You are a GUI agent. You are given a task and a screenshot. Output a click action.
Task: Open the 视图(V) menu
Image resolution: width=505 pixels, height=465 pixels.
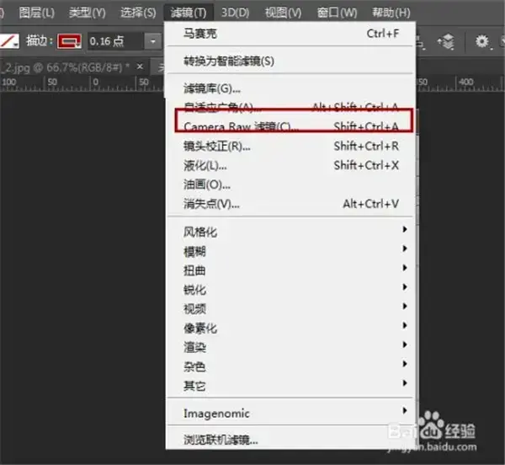(283, 13)
